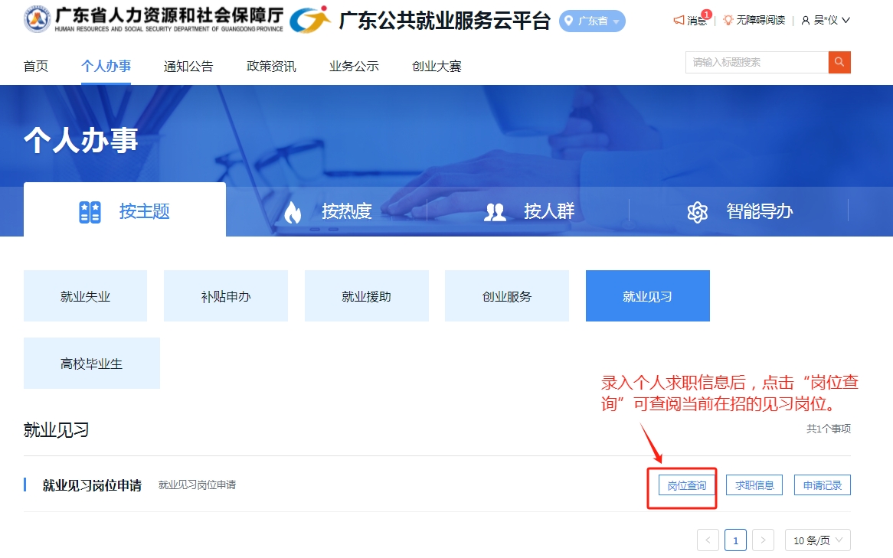
Task: Click the 岗位查询 button
Action: click(x=686, y=485)
